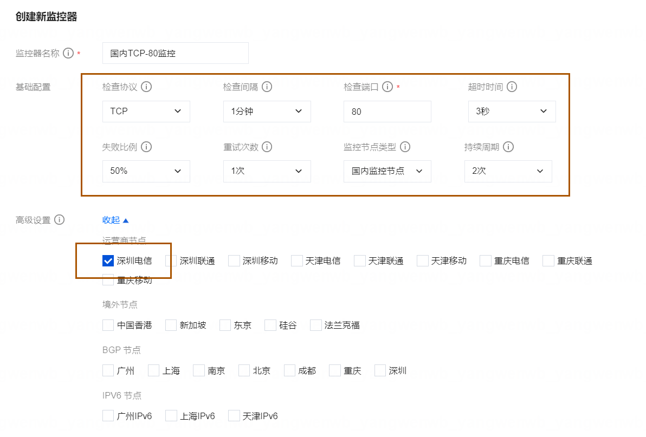Check the 重庆联通 checkbox
This screenshot has width=646, height=437.
[x=548, y=261]
